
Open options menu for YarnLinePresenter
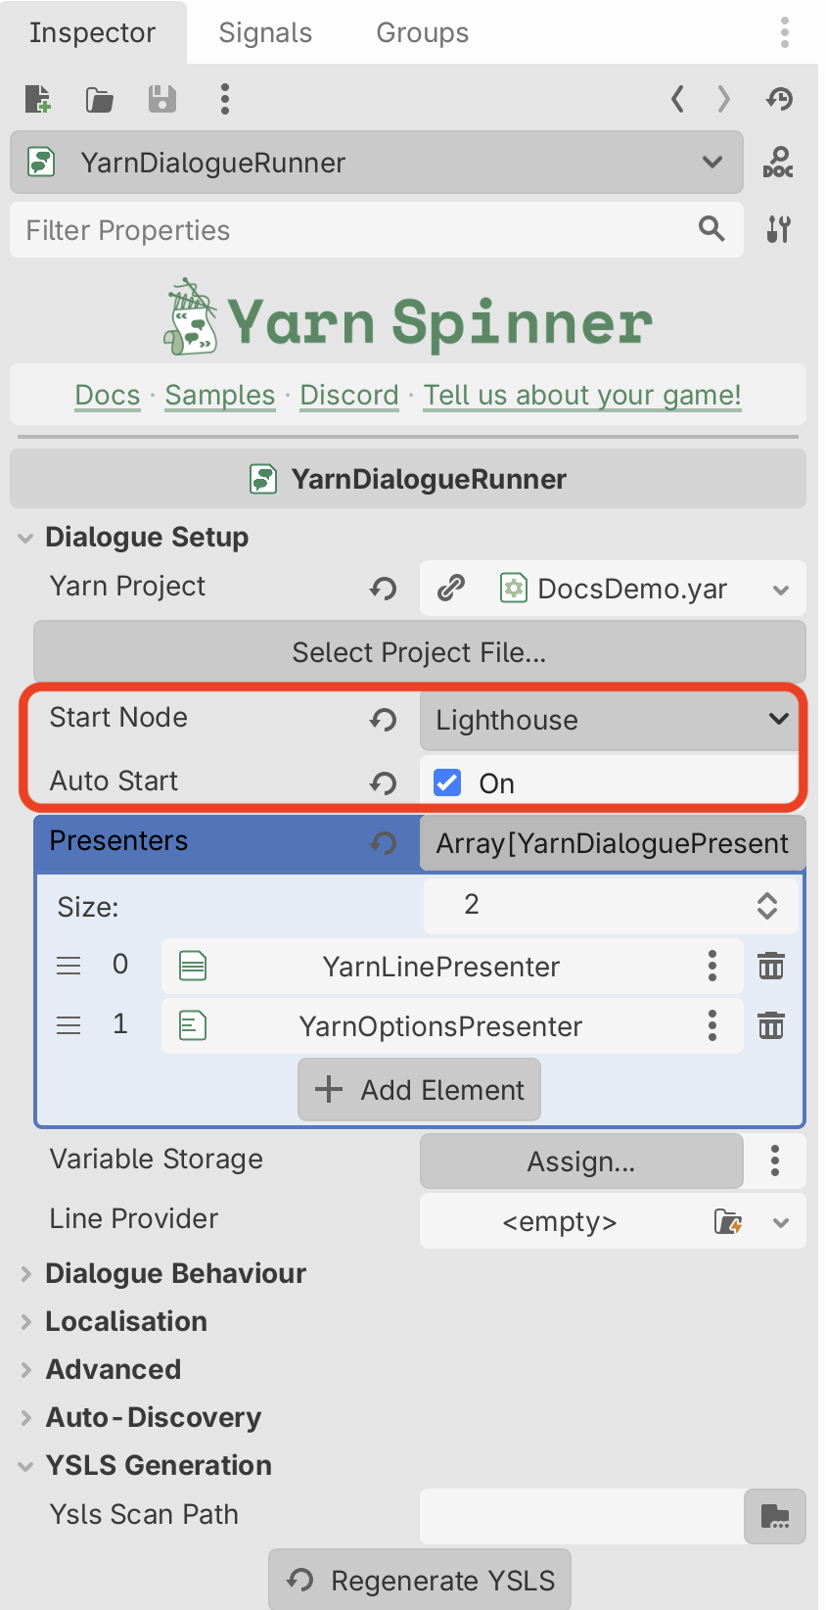tap(712, 966)
